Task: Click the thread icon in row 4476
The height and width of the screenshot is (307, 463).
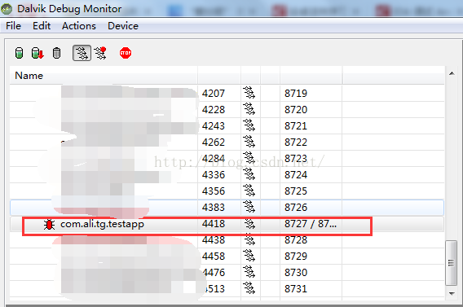Action: [x=249, y=272]
